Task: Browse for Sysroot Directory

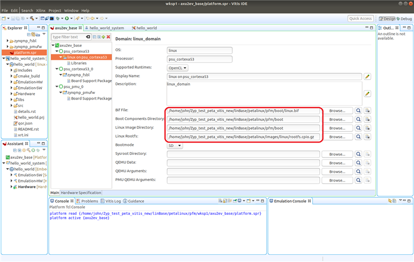Action: tap(337, 154)
